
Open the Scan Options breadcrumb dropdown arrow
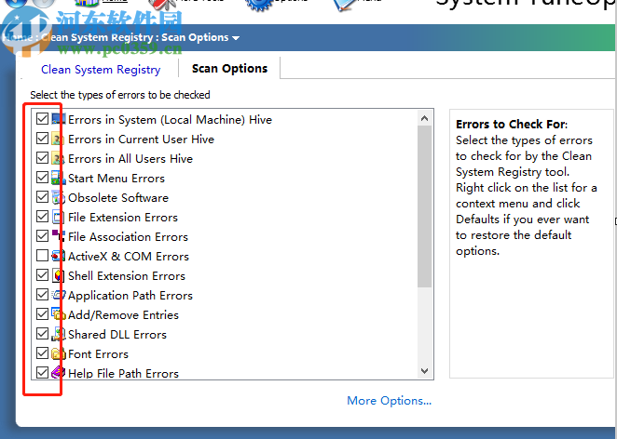pyautogui.click(x=236, y=38)
